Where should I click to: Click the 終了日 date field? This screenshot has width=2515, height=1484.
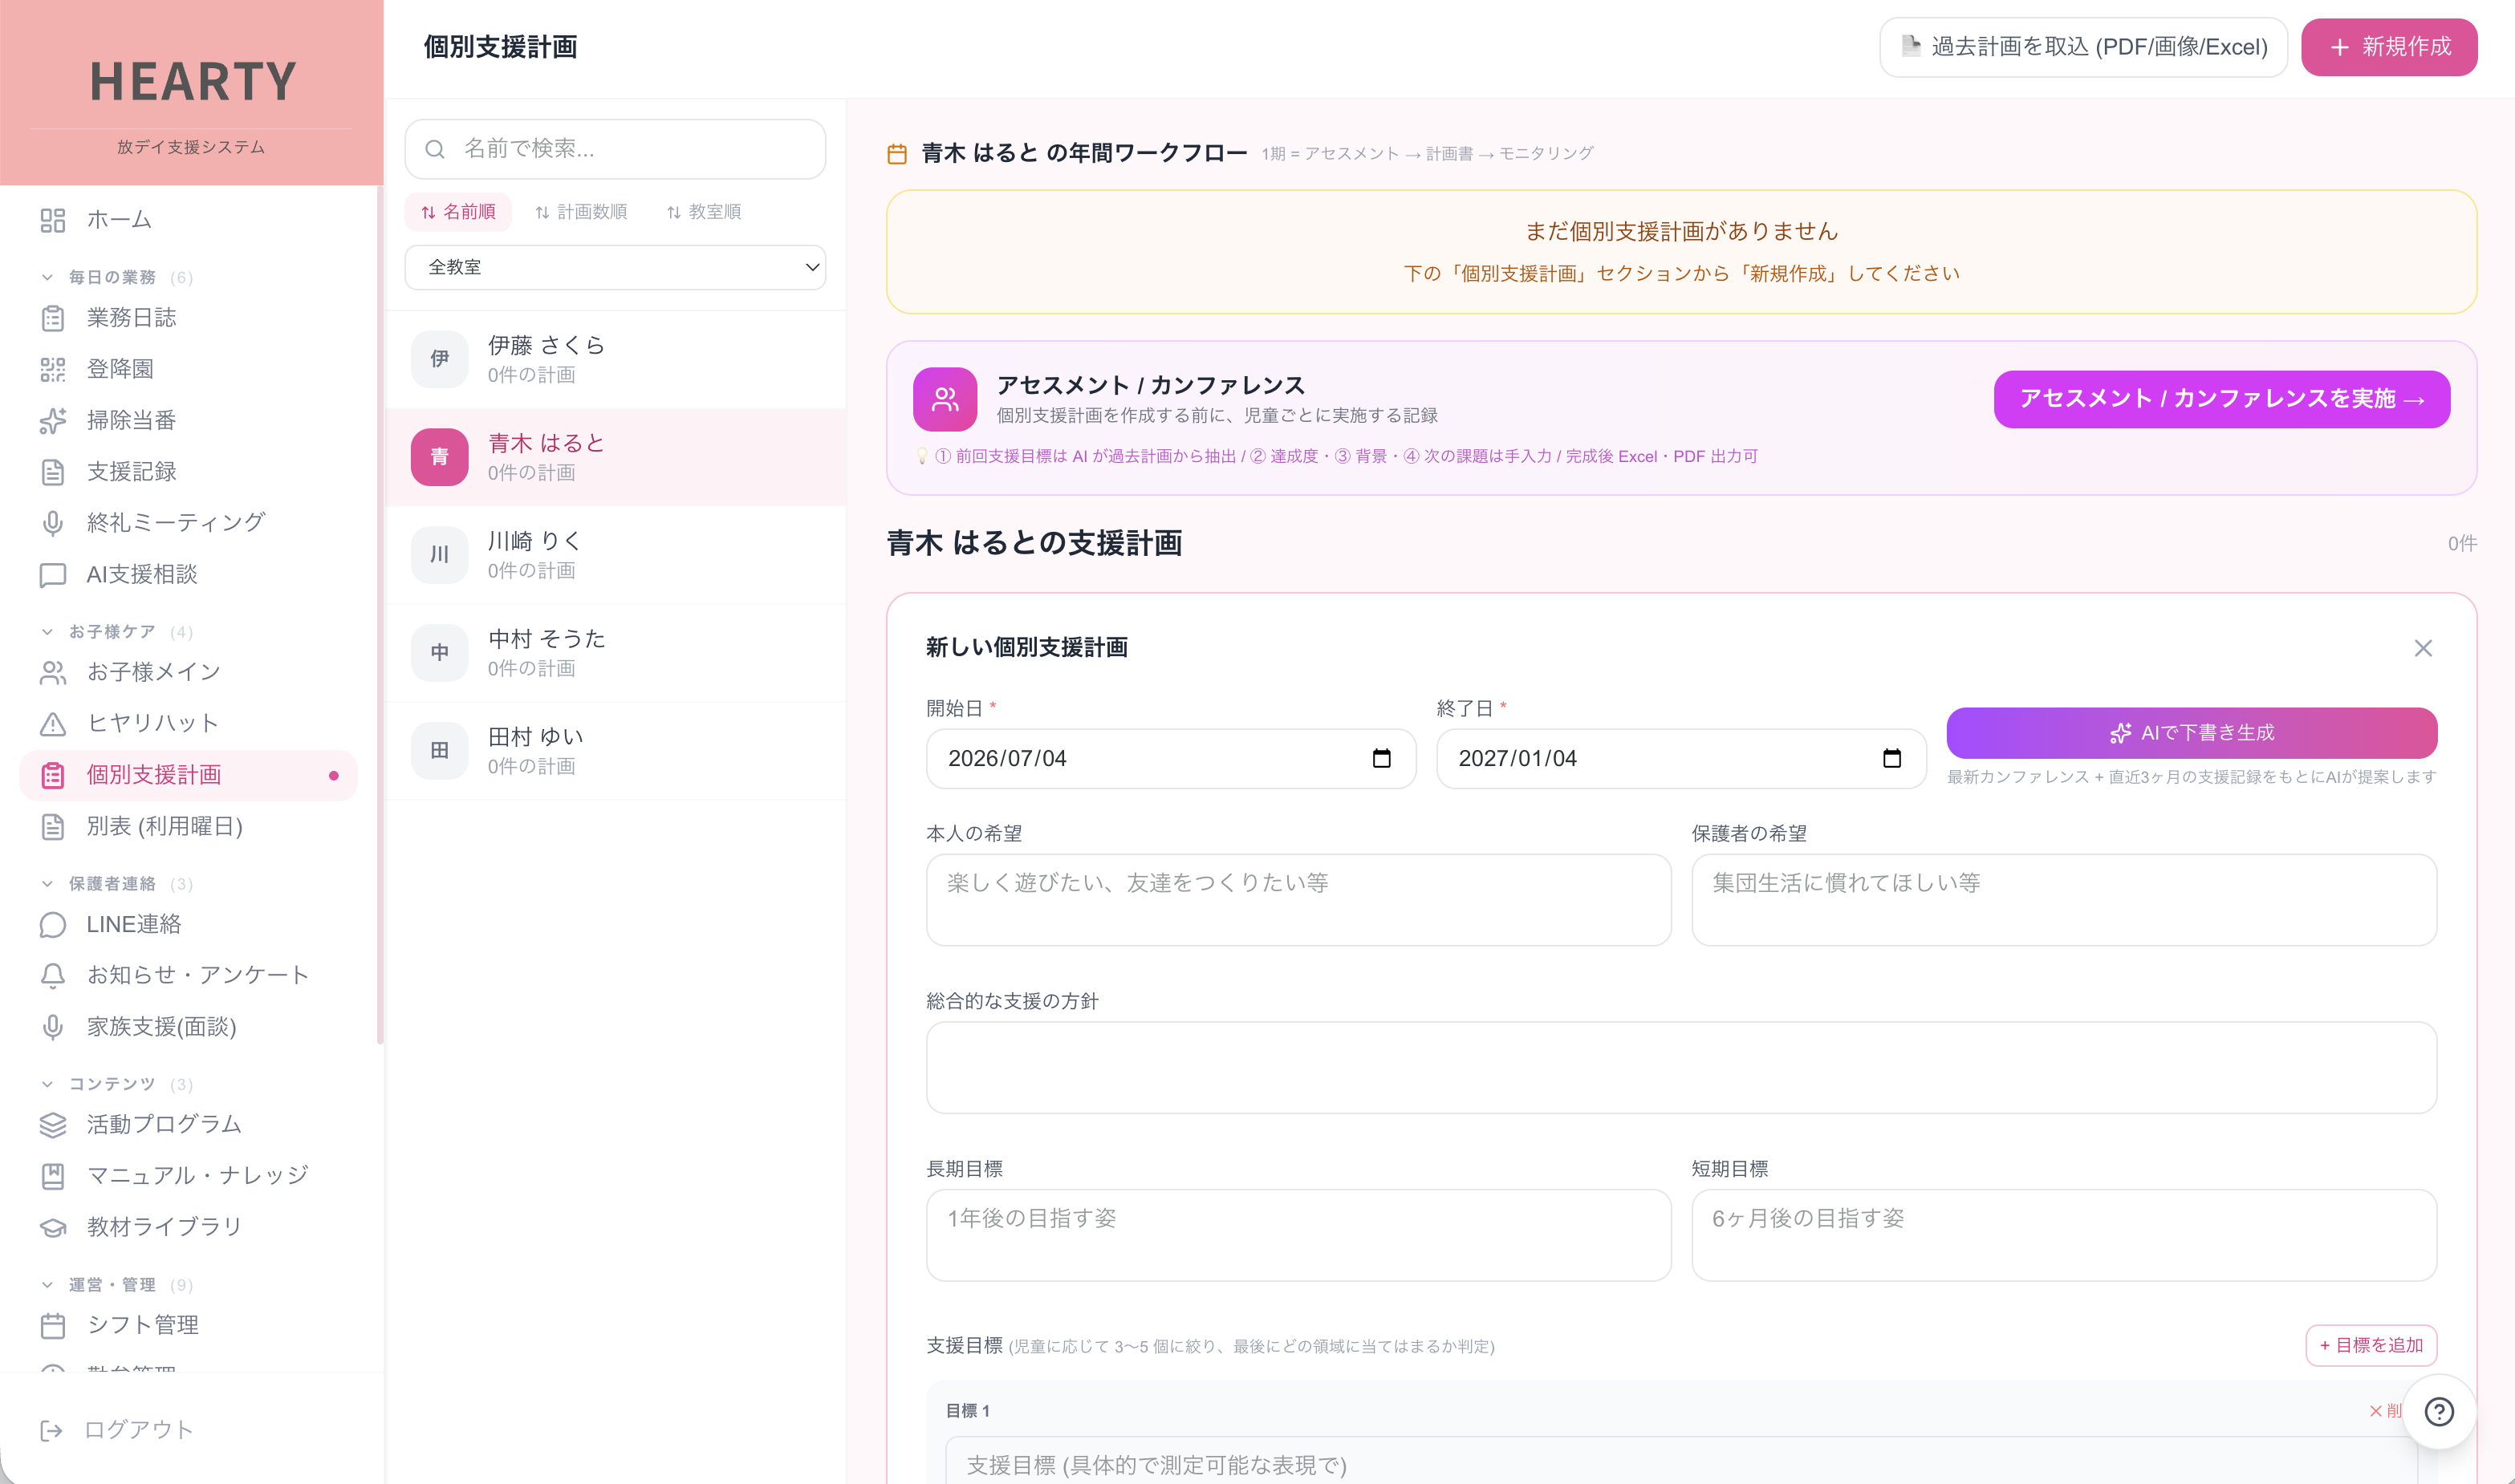click(1680, 758)
